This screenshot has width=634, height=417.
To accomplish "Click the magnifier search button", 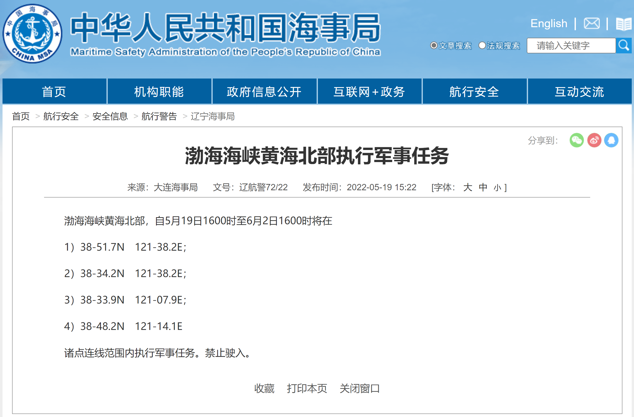I will [x=623, y=46].
